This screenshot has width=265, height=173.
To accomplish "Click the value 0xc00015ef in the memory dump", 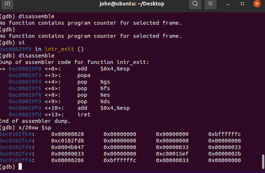I will [x=172, y=154].
